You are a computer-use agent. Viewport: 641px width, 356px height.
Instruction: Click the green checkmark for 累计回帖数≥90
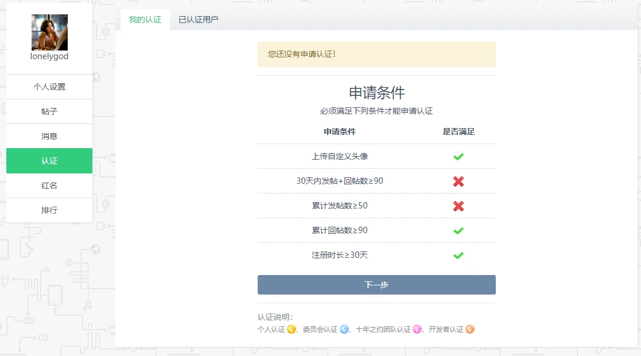(x=458, y=231)
